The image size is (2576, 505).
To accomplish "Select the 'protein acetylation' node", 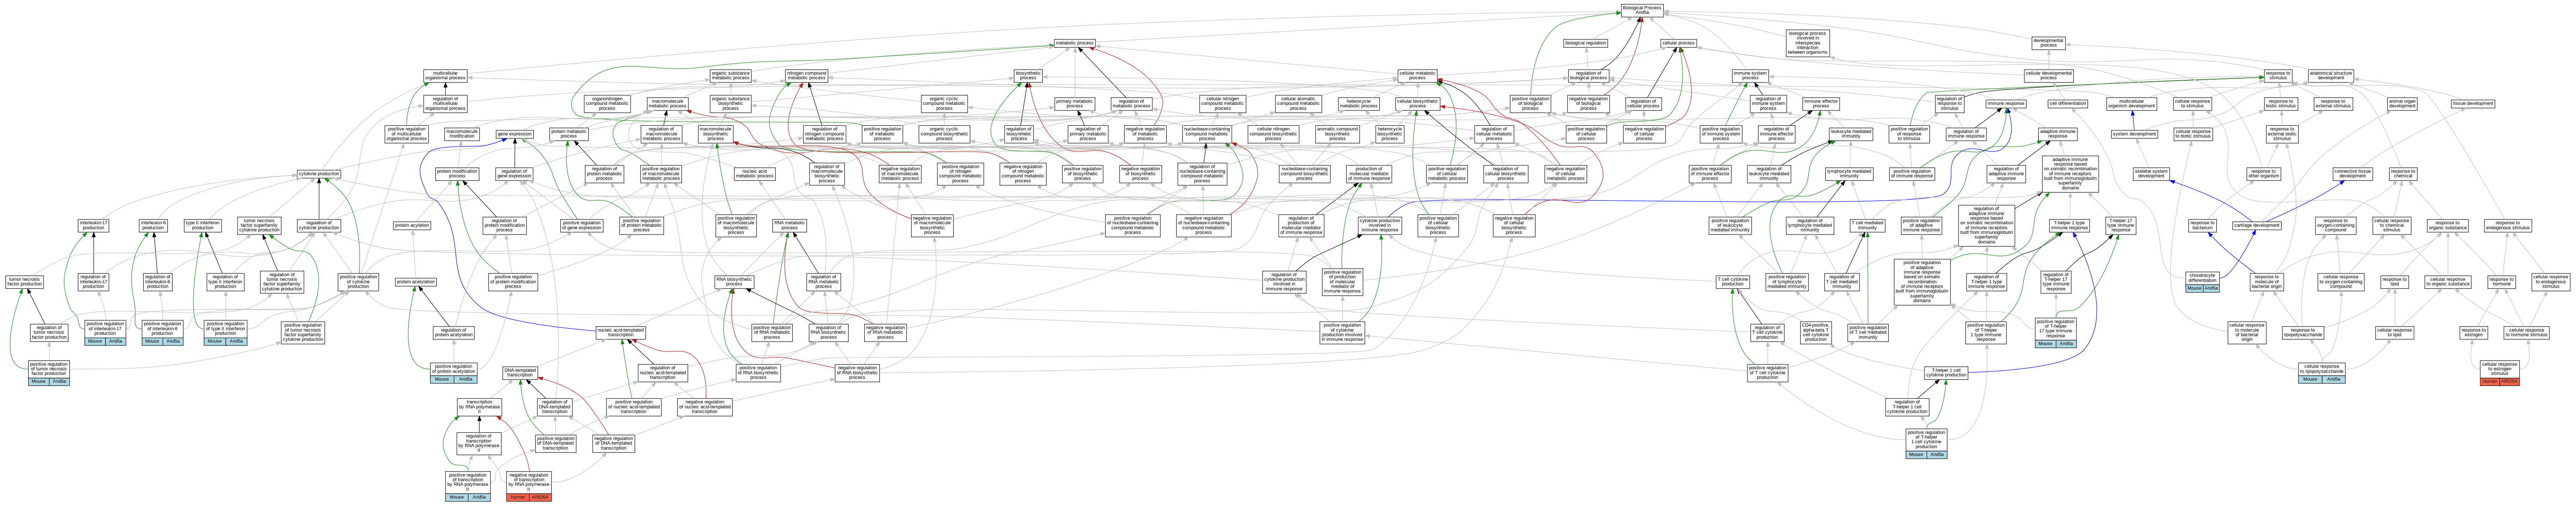I will pyautogui.click(x=416, y=282).
